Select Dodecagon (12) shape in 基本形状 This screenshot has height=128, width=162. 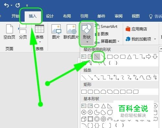tap(90, 112)
